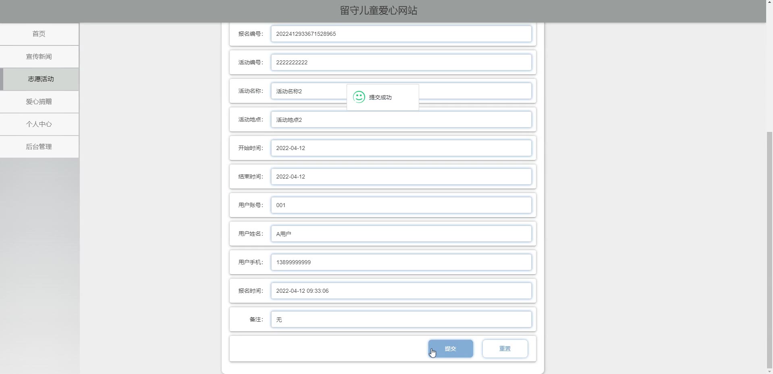Click the green smiley success icon
773x374 pixels.
[359, 97]
